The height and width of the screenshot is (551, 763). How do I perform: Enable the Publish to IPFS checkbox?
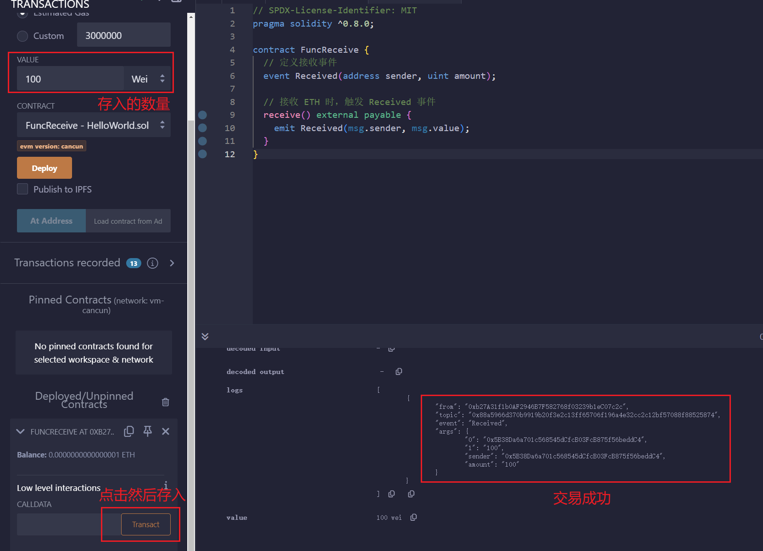(22, 189)
